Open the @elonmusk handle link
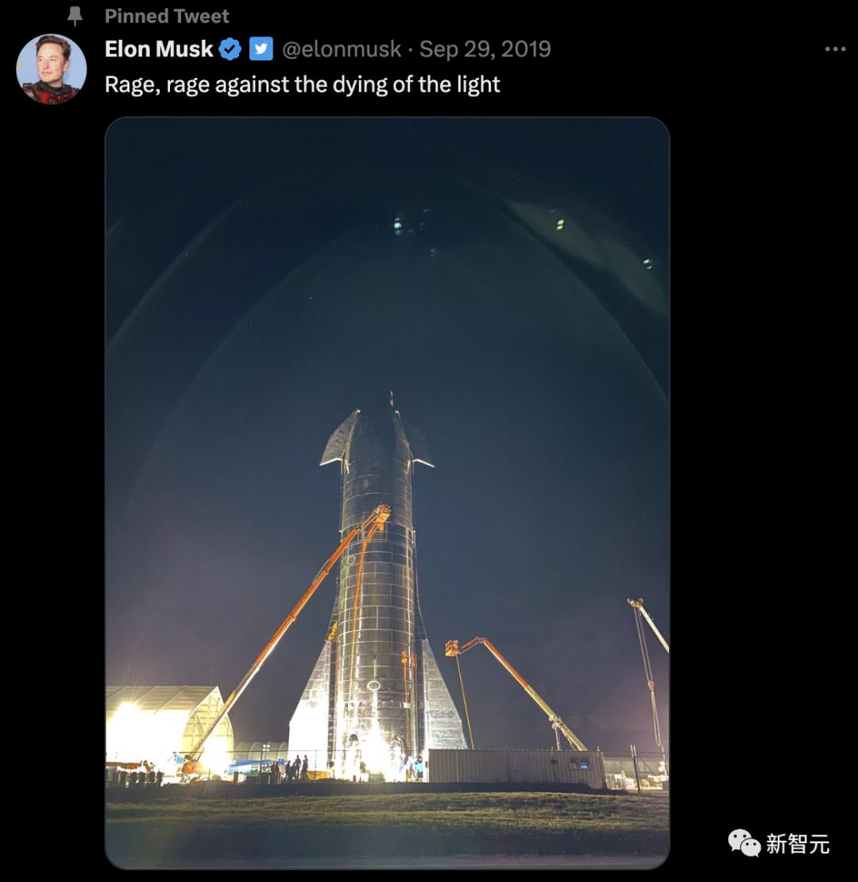 (x=342, y=49)
